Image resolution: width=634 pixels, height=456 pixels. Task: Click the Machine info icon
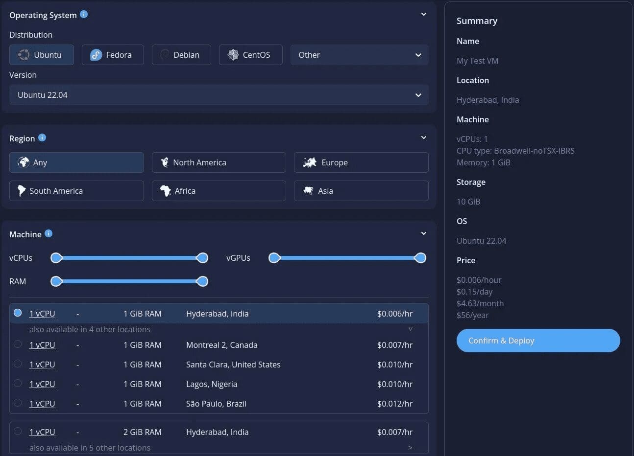click(49, 234)
